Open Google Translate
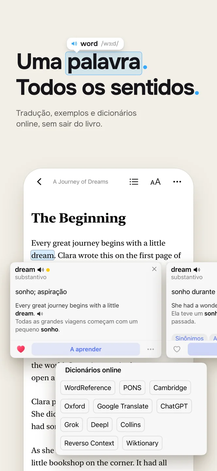The image size is (217, 471). click(123, 406)
